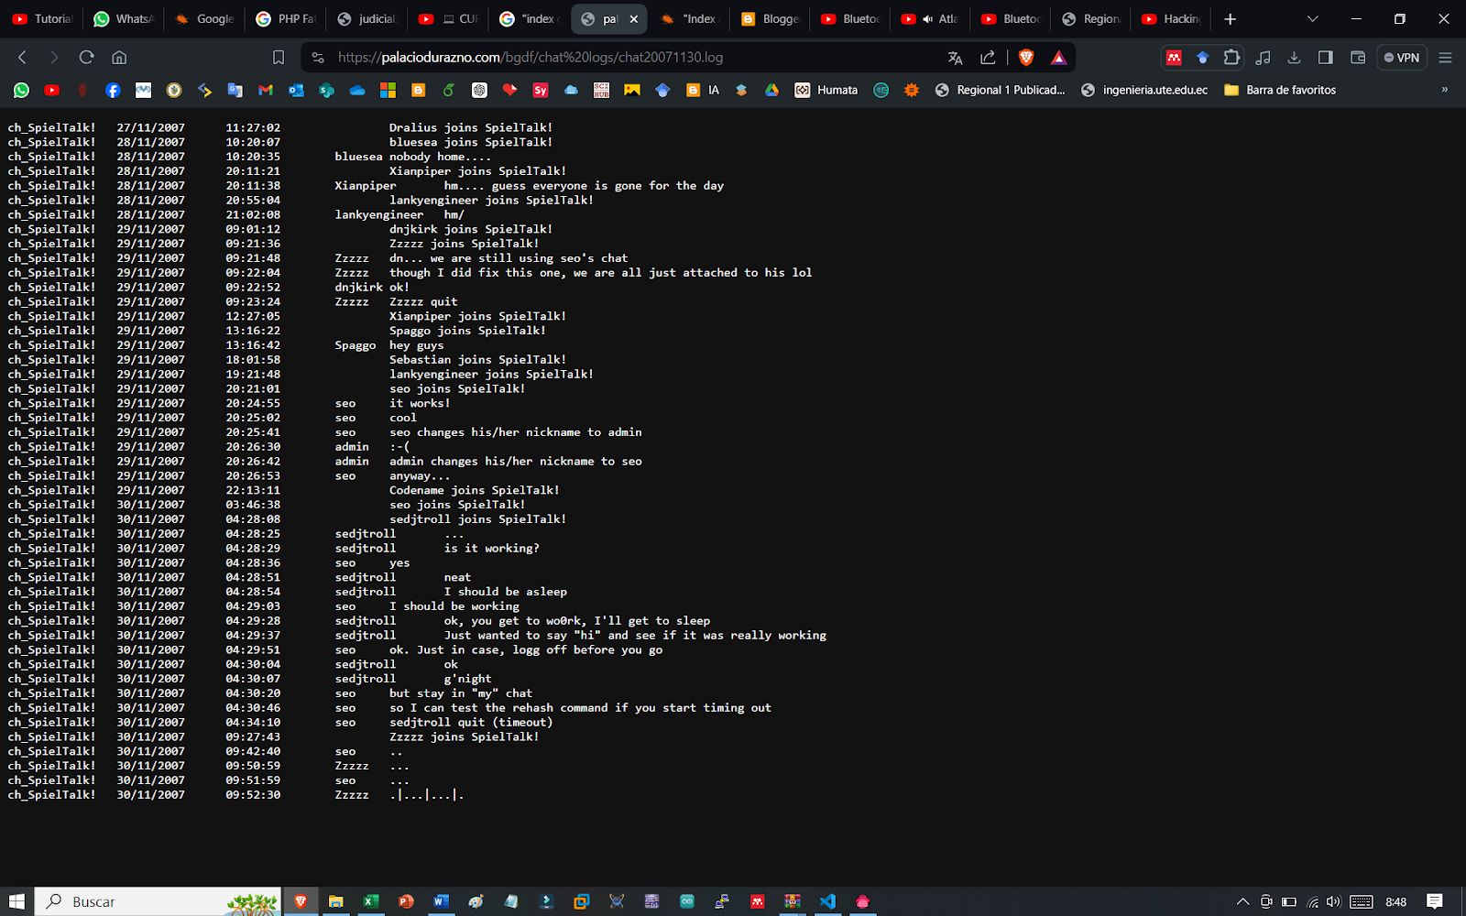Open the 8:48 taskbar clock
The image size is (1466, 916).
point(1395,901)
